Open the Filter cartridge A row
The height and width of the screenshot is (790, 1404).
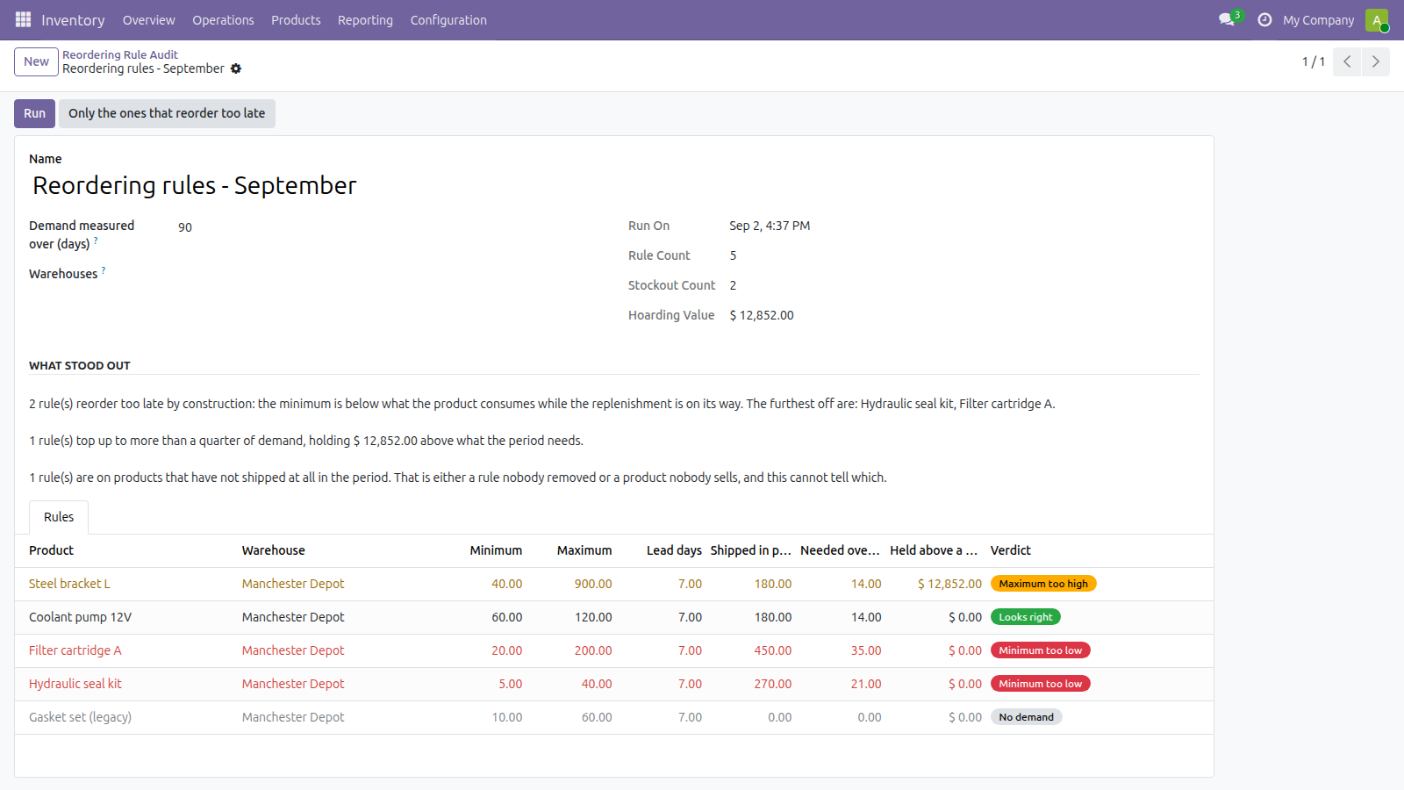614,650
